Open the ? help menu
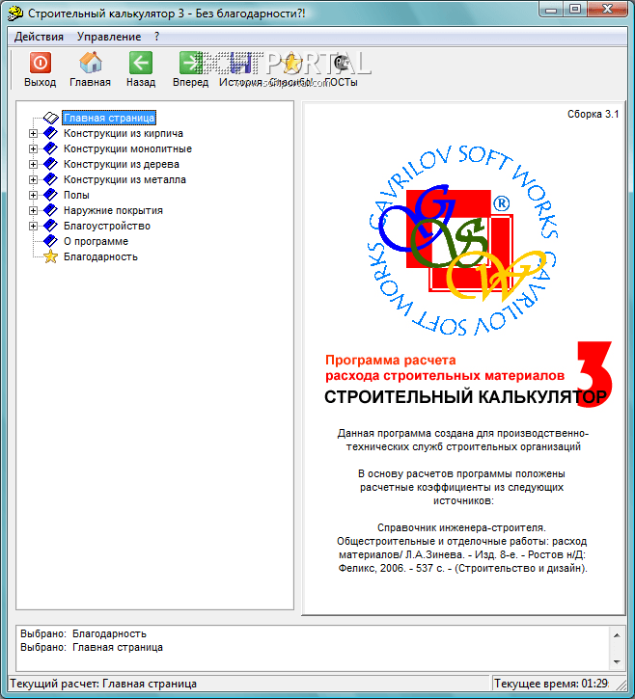635x699 pixels. 156,37
